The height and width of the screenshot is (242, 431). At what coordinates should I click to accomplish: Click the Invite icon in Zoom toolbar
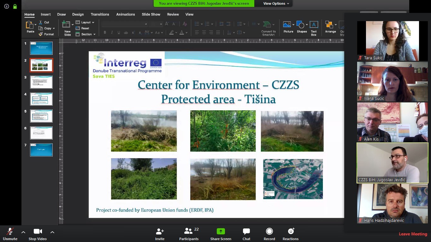[160, 232]
